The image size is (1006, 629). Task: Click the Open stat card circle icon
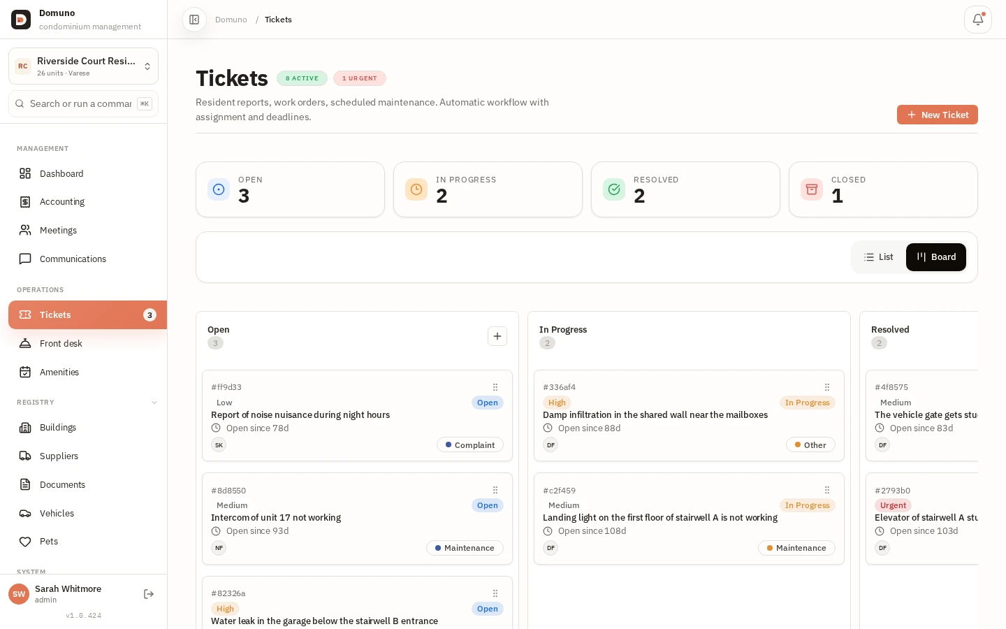coord(219,189)
